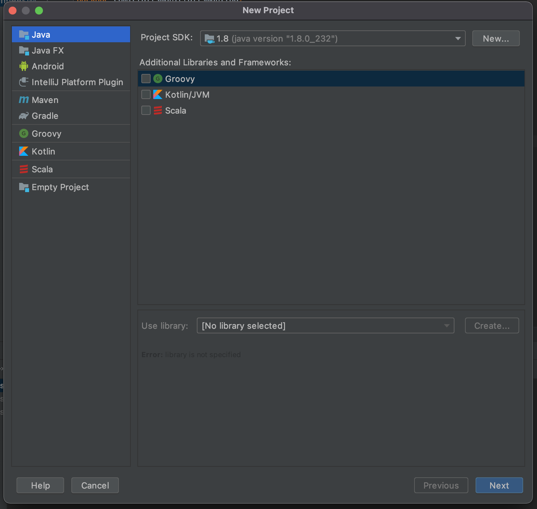This screenshot has height=509, width=537.
Task: Pick the Android robot icon
Action: point(24,66)
